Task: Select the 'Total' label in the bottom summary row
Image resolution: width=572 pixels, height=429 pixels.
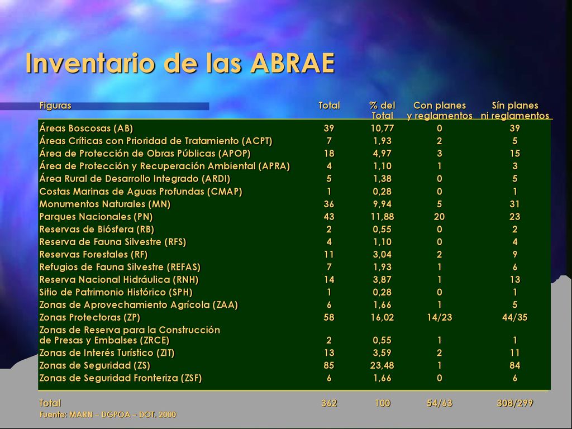Action: 50,403
